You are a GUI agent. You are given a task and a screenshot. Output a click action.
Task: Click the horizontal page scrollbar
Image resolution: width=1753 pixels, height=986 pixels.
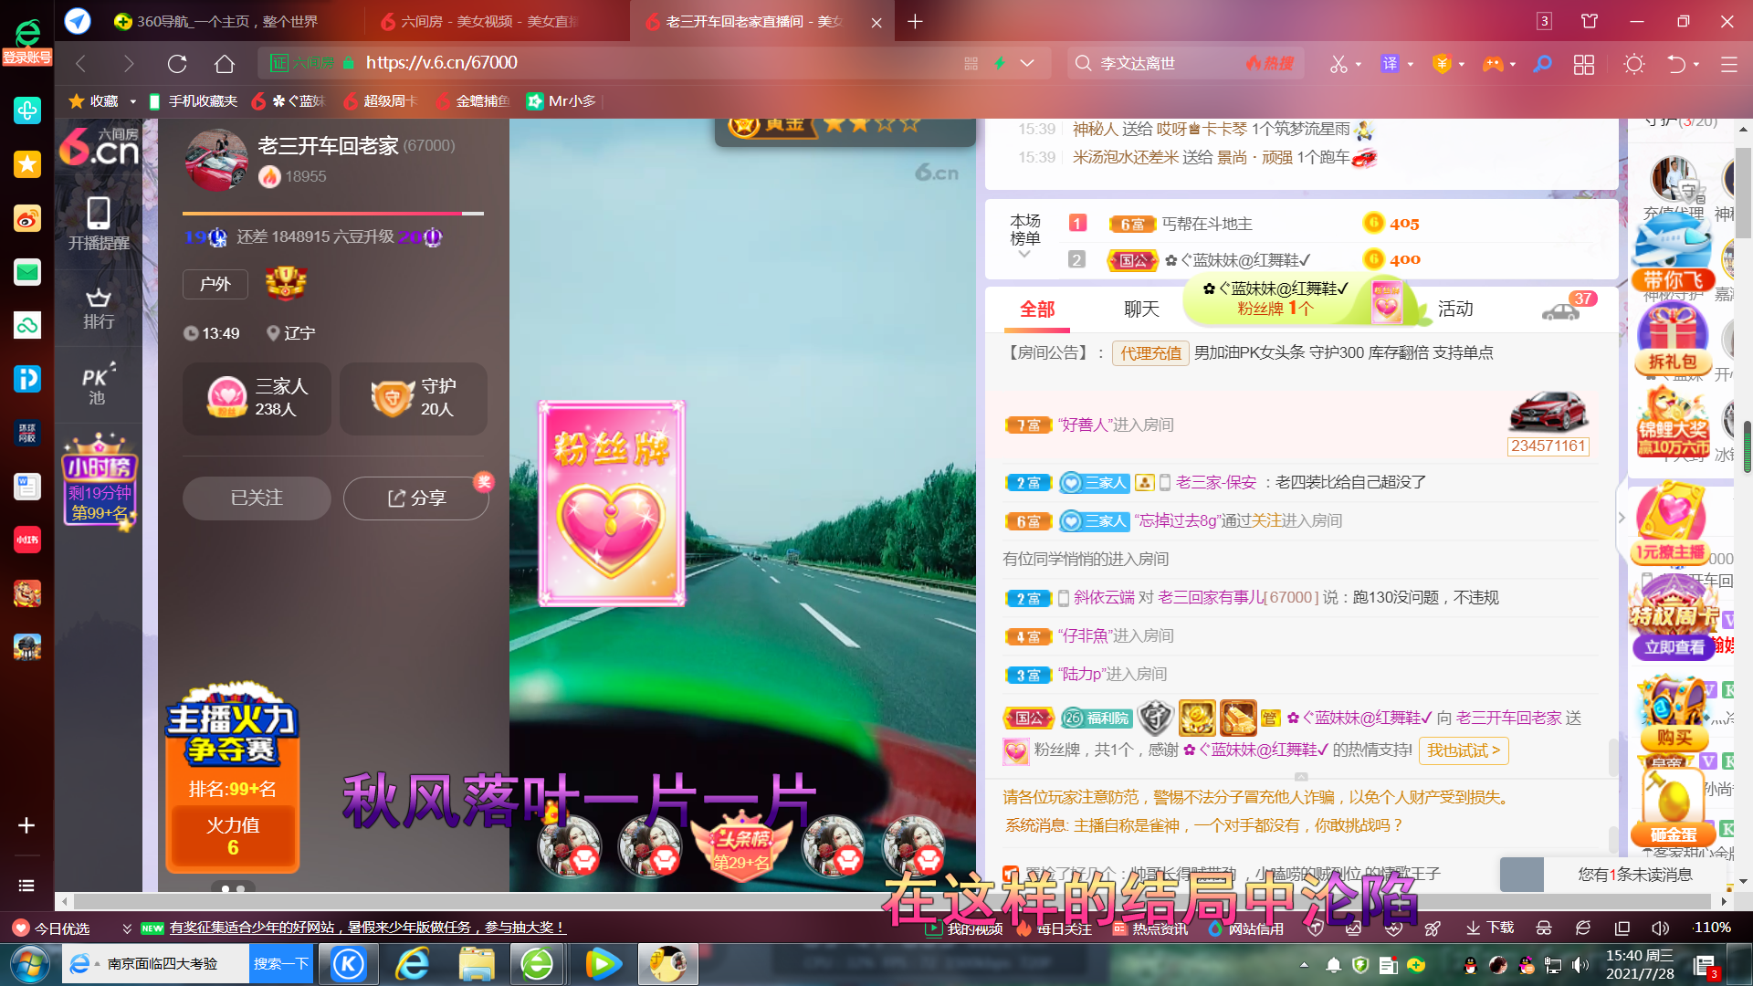click(892, 901)
